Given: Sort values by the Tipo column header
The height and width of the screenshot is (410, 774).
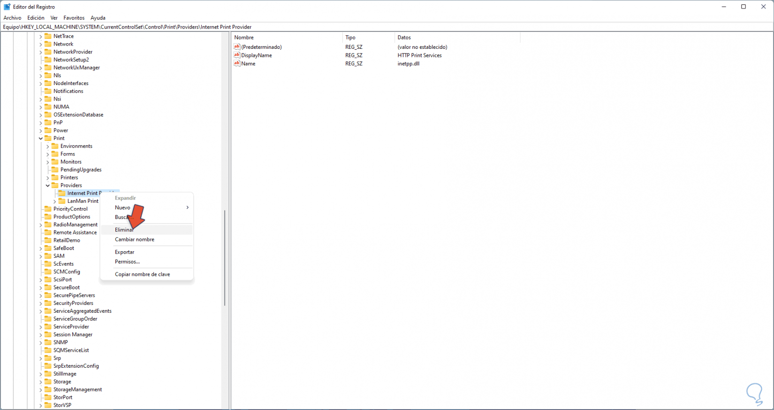Looking at the screenshot, I should (369, 38).
